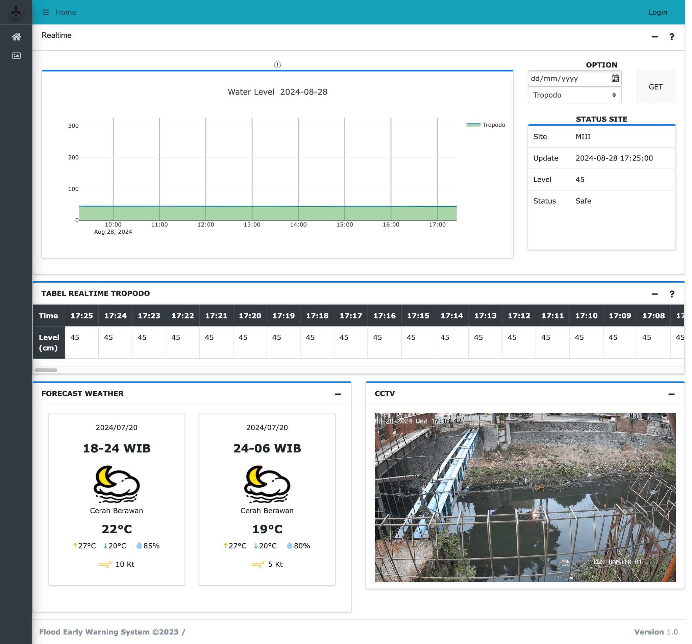Collapse the Forecast Weather panel
The image size is (692, 644).
coord(338,394)
